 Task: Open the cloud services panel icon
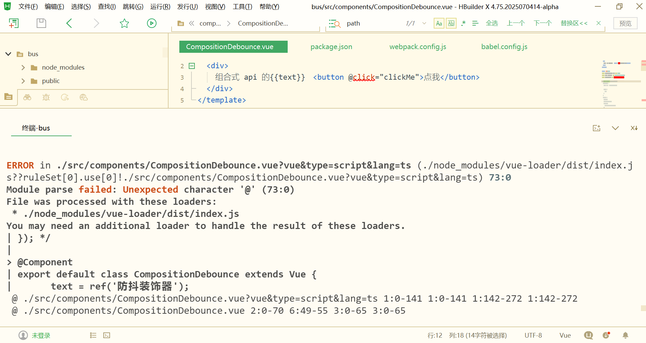pyautogui.click(x=84, y=97)
